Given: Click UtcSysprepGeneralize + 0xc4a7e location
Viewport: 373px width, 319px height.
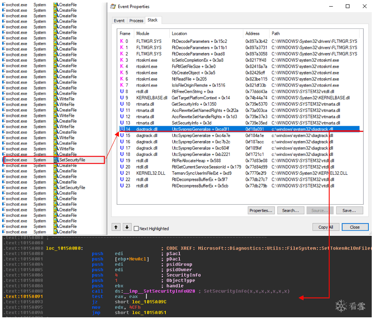Looking at the screenshot, I should coord(201,135).
